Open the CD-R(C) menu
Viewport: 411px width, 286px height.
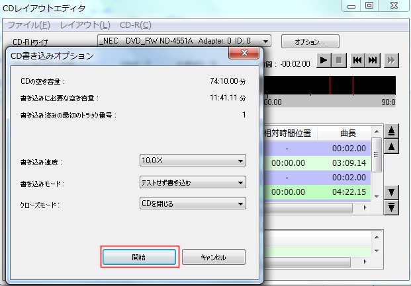(x=136, y=25)
